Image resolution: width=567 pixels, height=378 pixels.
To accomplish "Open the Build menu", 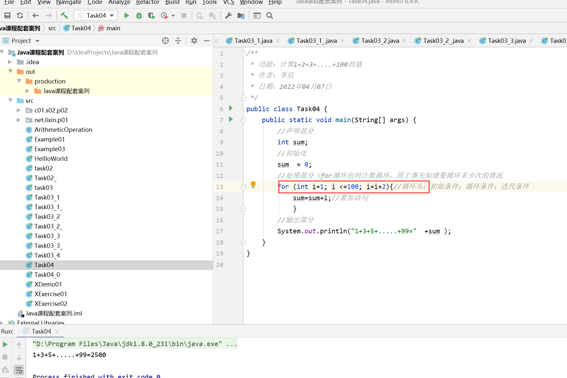I will (x=172, y=2).
